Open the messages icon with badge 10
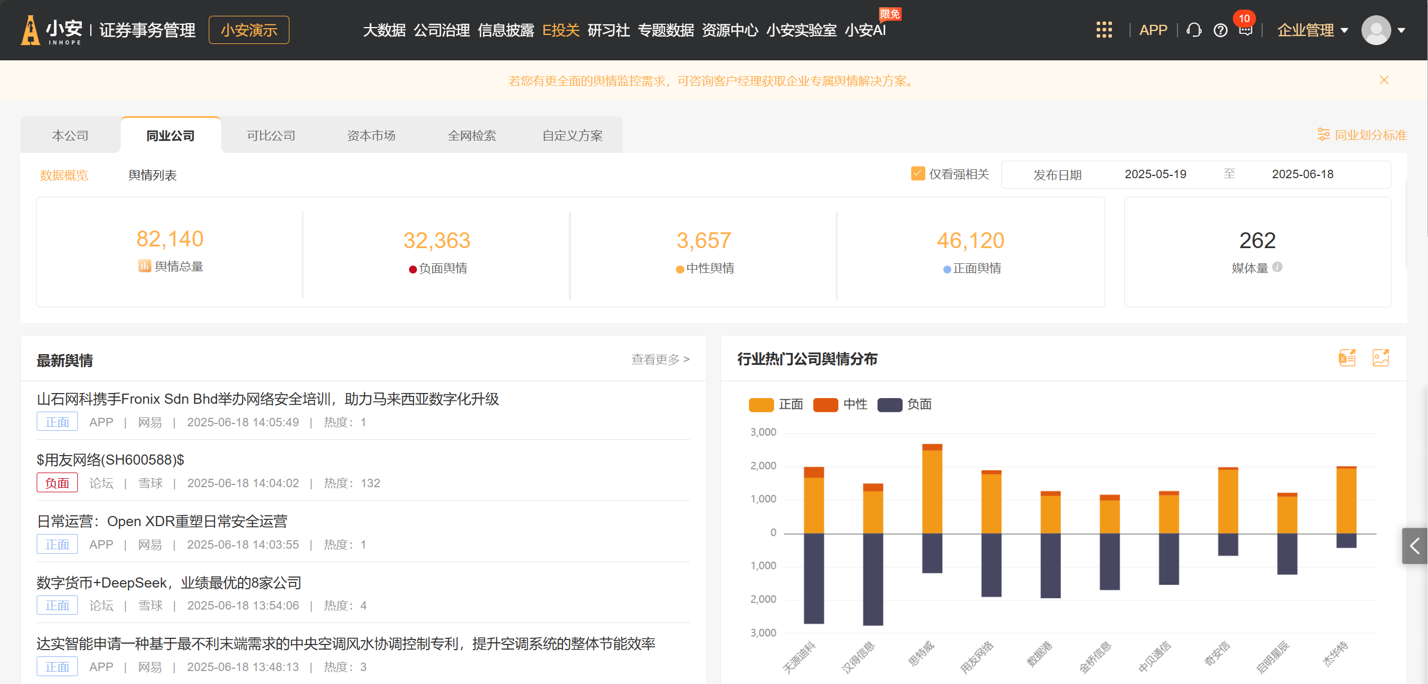Viewport: 1428px width, 684px height. coord(1245,30)
